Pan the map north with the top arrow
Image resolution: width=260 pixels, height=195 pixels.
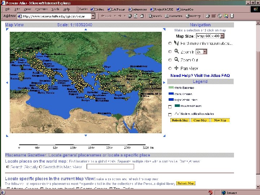pos(86,29)
